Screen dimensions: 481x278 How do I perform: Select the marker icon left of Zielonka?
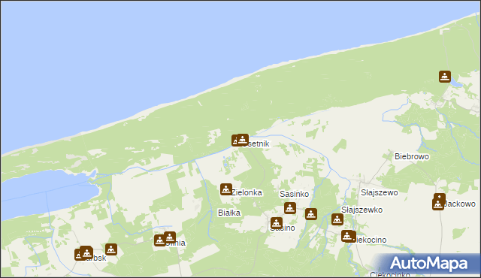[226, 189]
